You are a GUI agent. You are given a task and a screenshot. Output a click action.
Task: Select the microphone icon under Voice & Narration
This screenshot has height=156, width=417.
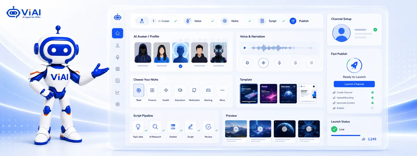tap(279, 63)
